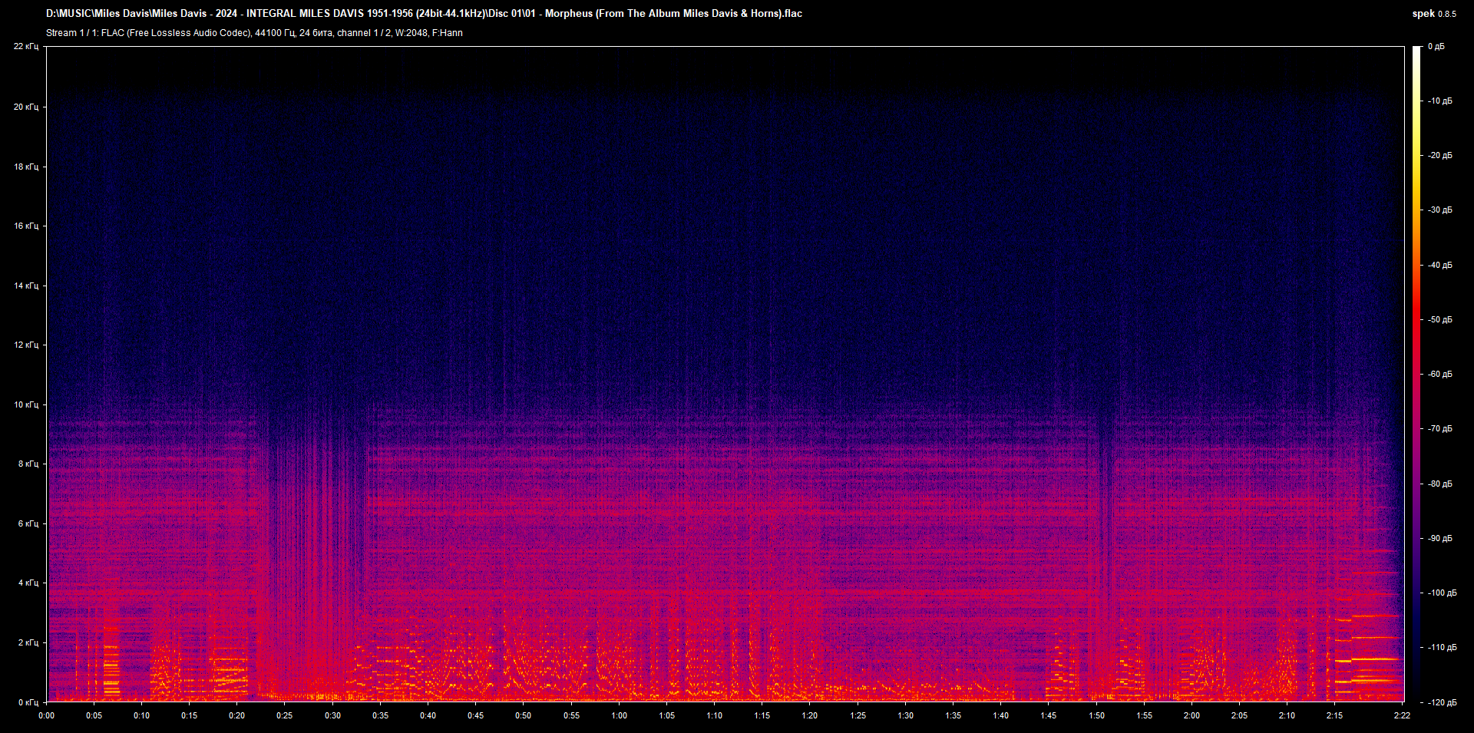Click the 2 кГц frequency axis label
This screenshot has height=733, width=1474.
(28, 642)
